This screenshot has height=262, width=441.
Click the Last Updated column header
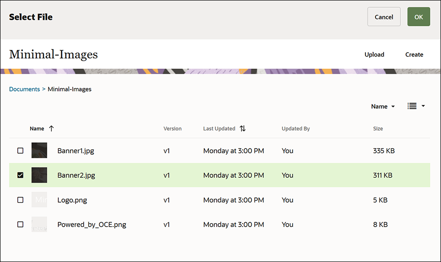click(x=219, y=128)
